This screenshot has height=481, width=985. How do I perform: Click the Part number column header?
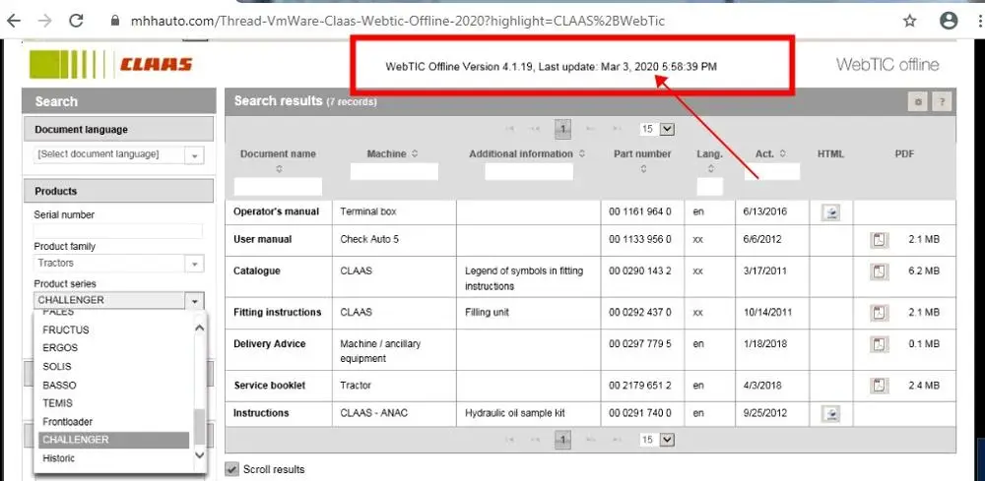coord(642,153)
